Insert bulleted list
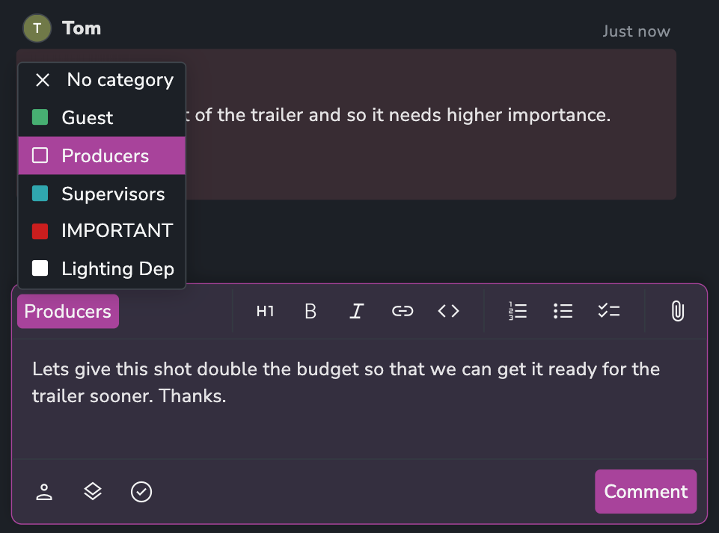This screenshot has width=719, height=533. pos(563,311)
